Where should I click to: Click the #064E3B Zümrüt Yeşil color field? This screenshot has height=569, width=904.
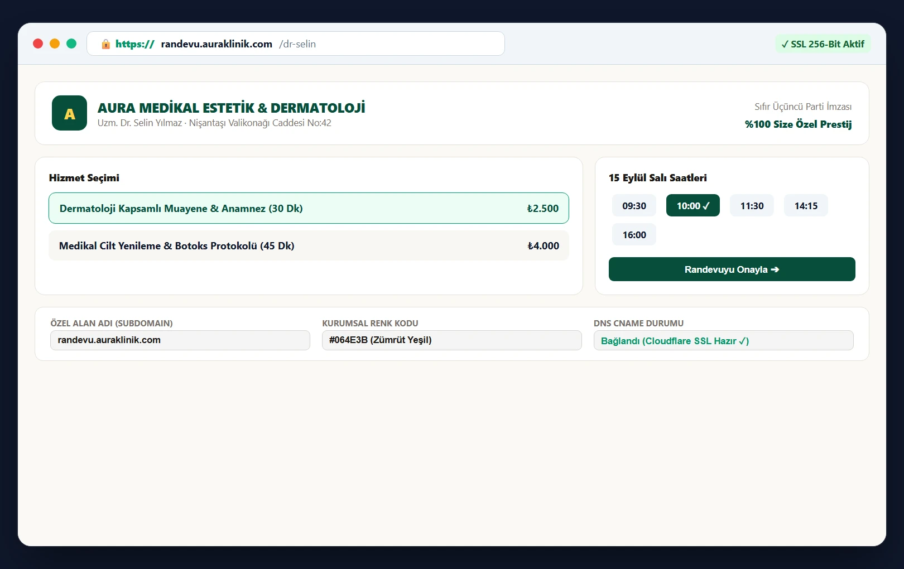coord(452,340)
